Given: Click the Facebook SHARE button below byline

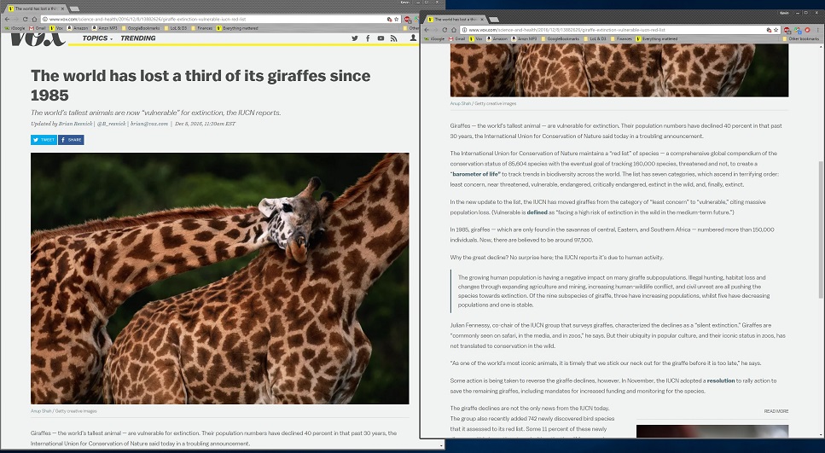Looking at the screenshot, I should click(x=71, y=140).
